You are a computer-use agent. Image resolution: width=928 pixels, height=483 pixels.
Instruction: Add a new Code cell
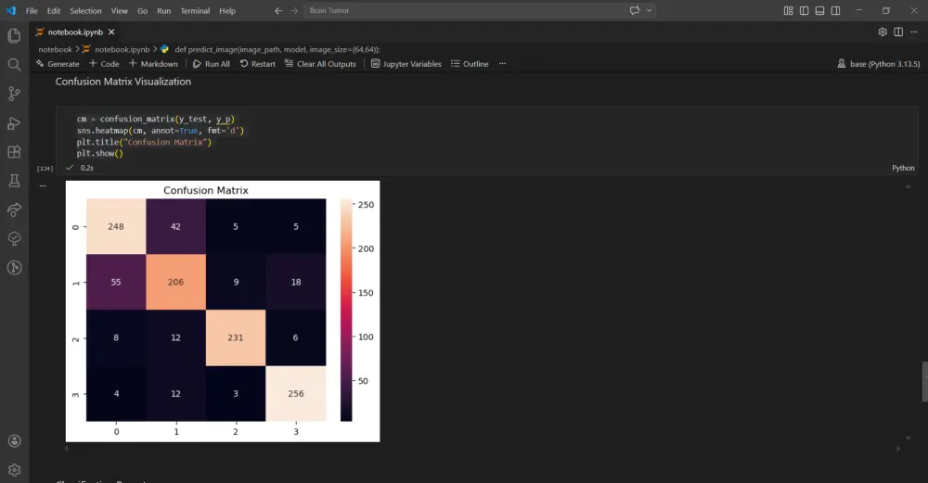click(104, 64)
